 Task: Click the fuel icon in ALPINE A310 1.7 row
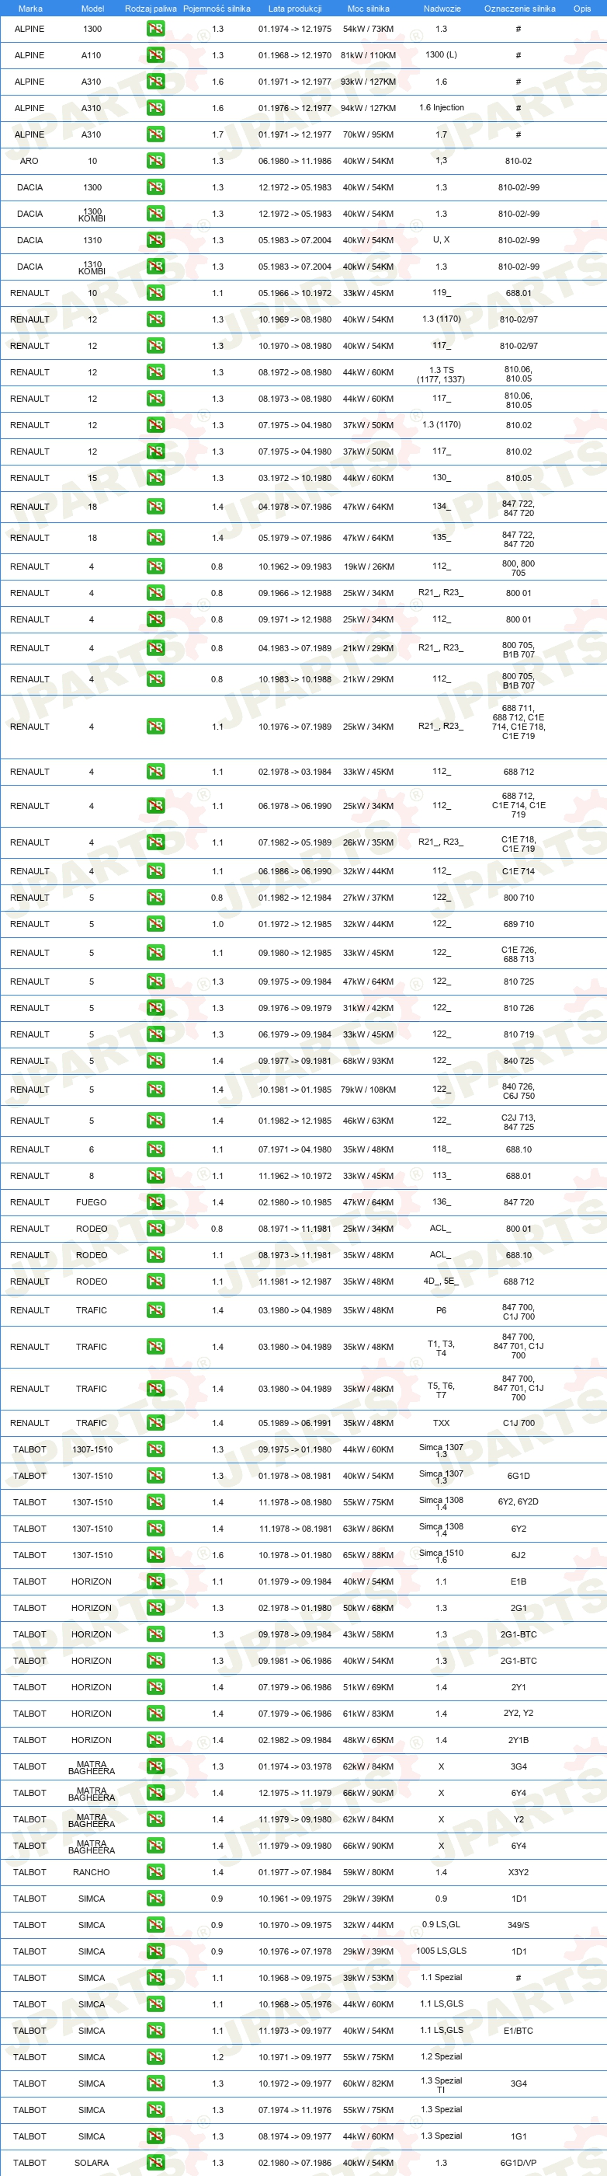(155, 134)
